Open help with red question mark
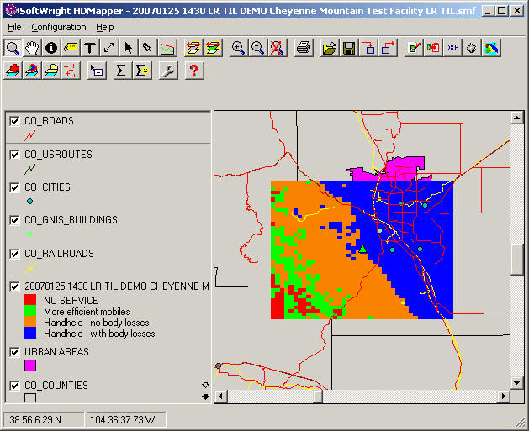 click(x=194, y=71)
